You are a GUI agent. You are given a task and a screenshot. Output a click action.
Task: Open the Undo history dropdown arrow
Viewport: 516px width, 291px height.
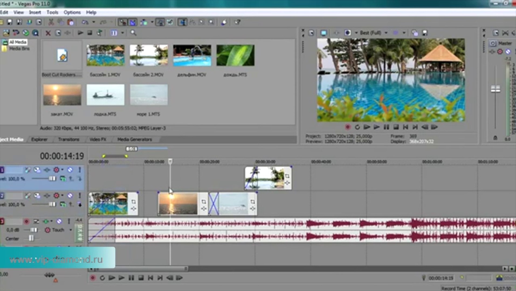point(94,22)
